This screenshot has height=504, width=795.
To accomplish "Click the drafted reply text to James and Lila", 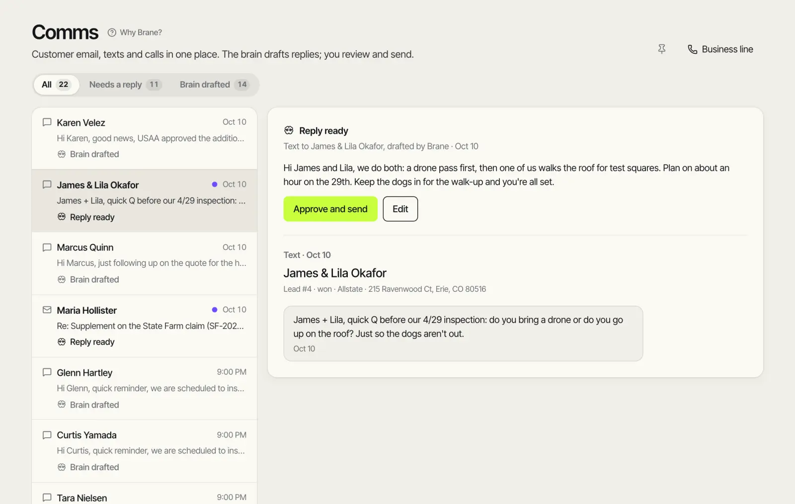I will click(x=506, y=175).
